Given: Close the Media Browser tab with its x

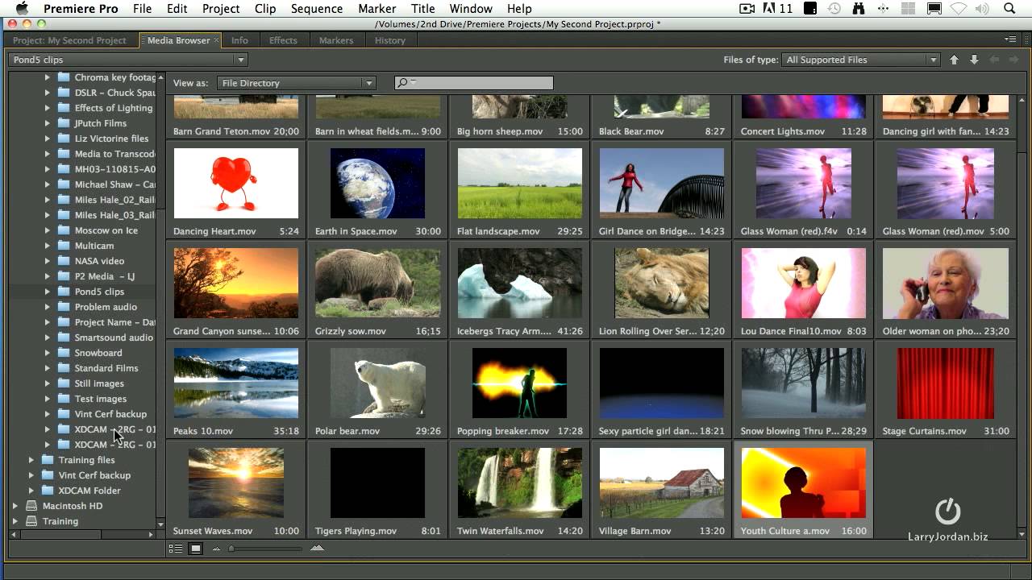Looking at the screenshot, I should [x=216, y=40].
